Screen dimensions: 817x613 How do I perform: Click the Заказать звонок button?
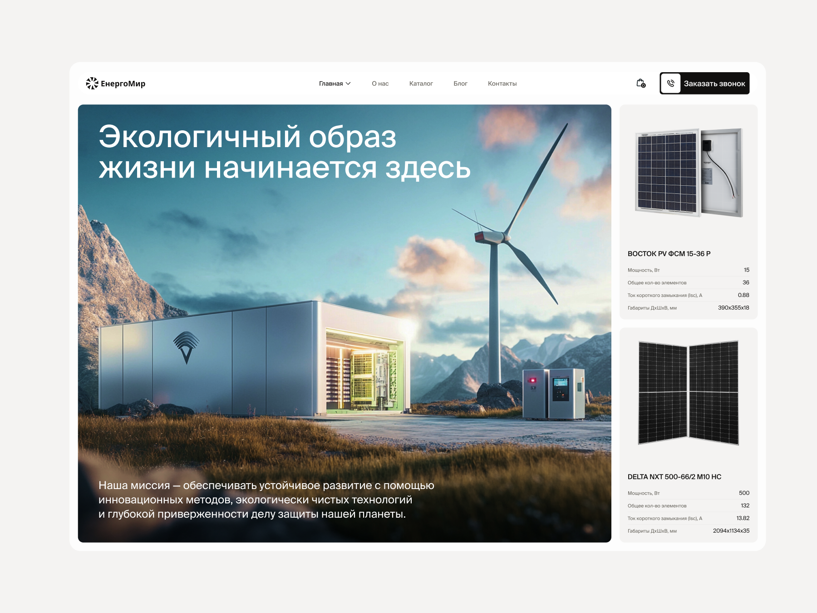704,84
